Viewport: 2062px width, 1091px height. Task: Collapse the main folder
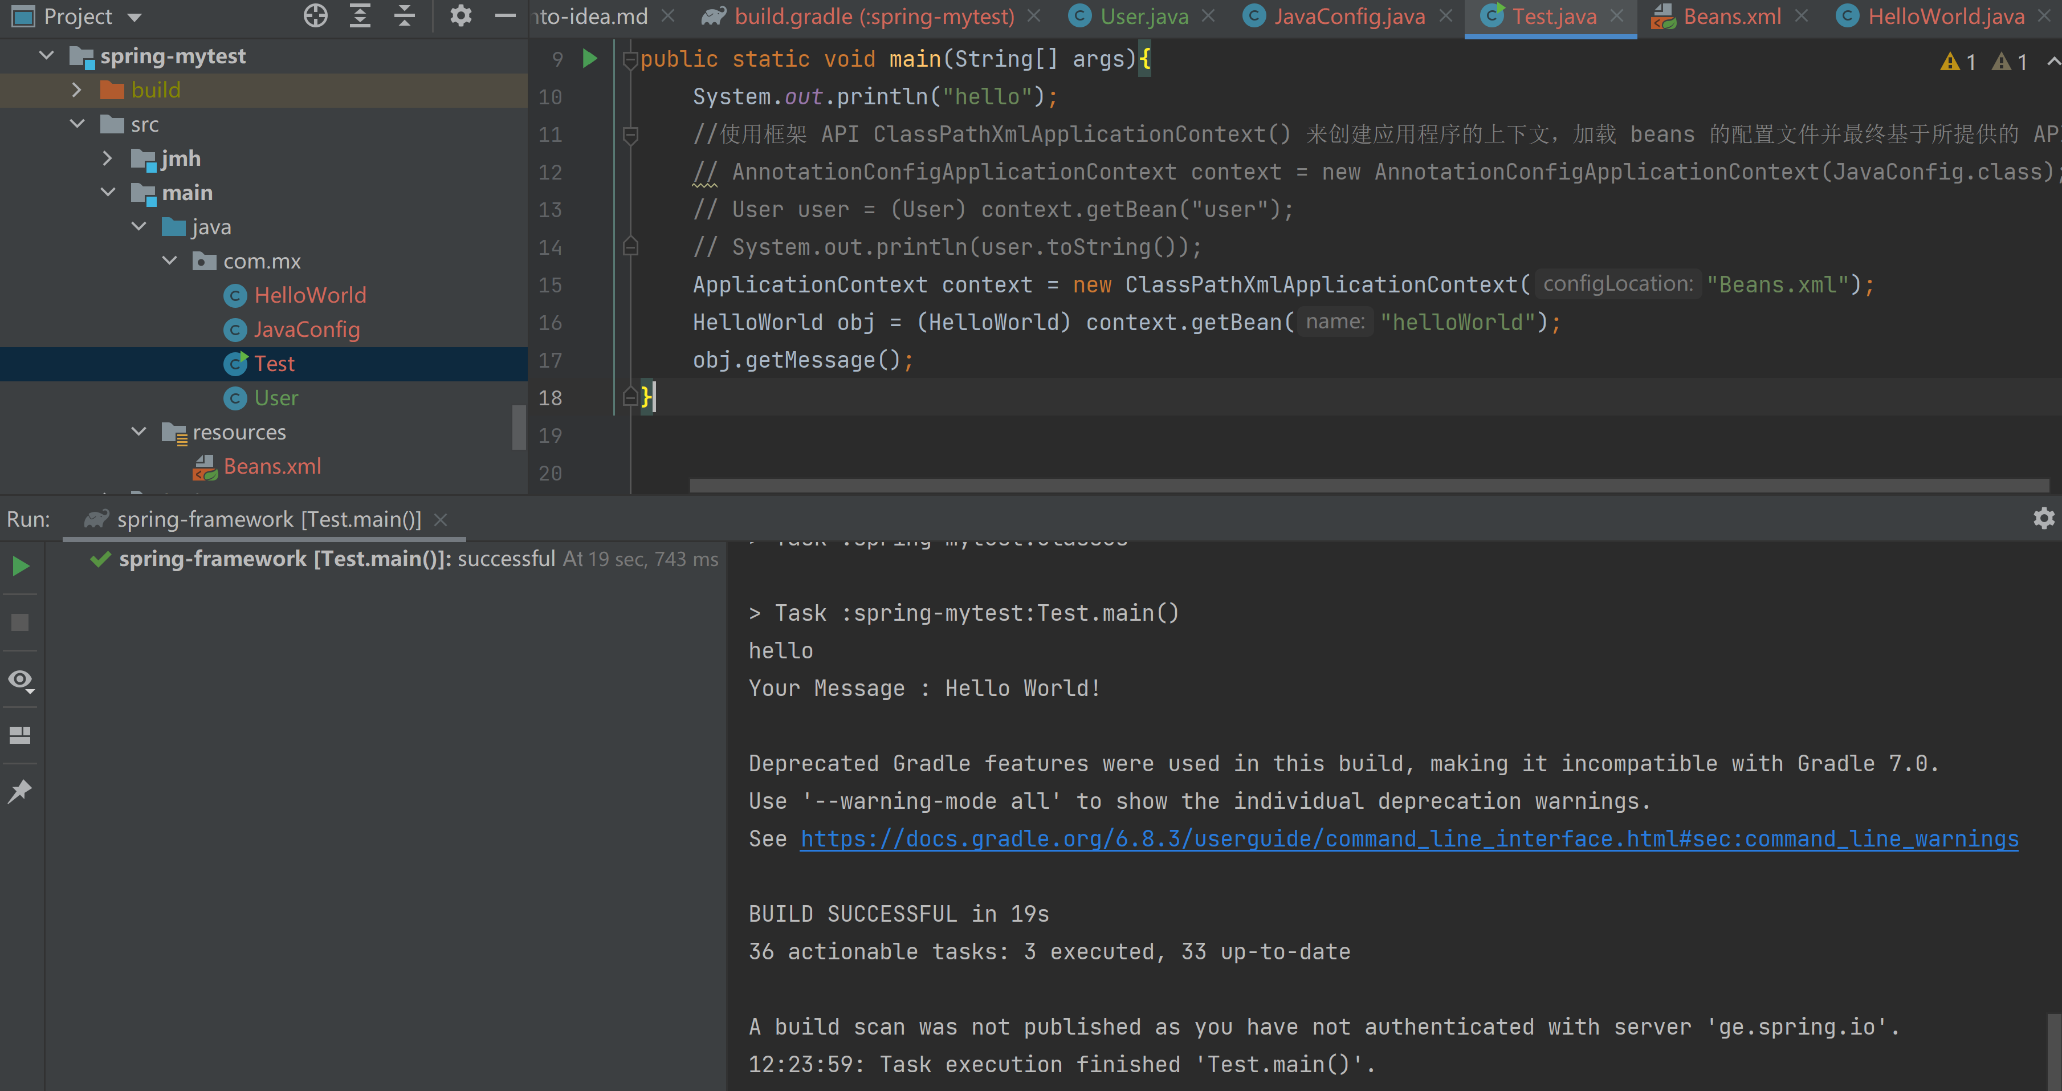coord(108,192)
